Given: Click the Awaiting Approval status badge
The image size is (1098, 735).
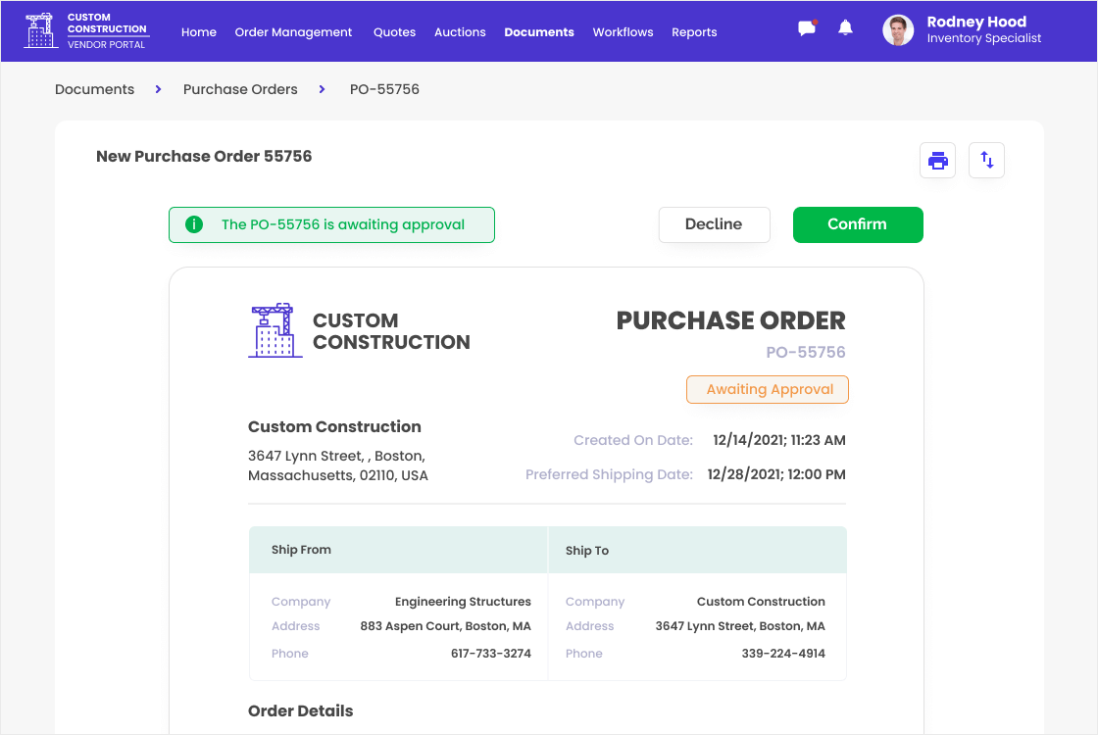Looking at the screenshot, I should (769, 389).
